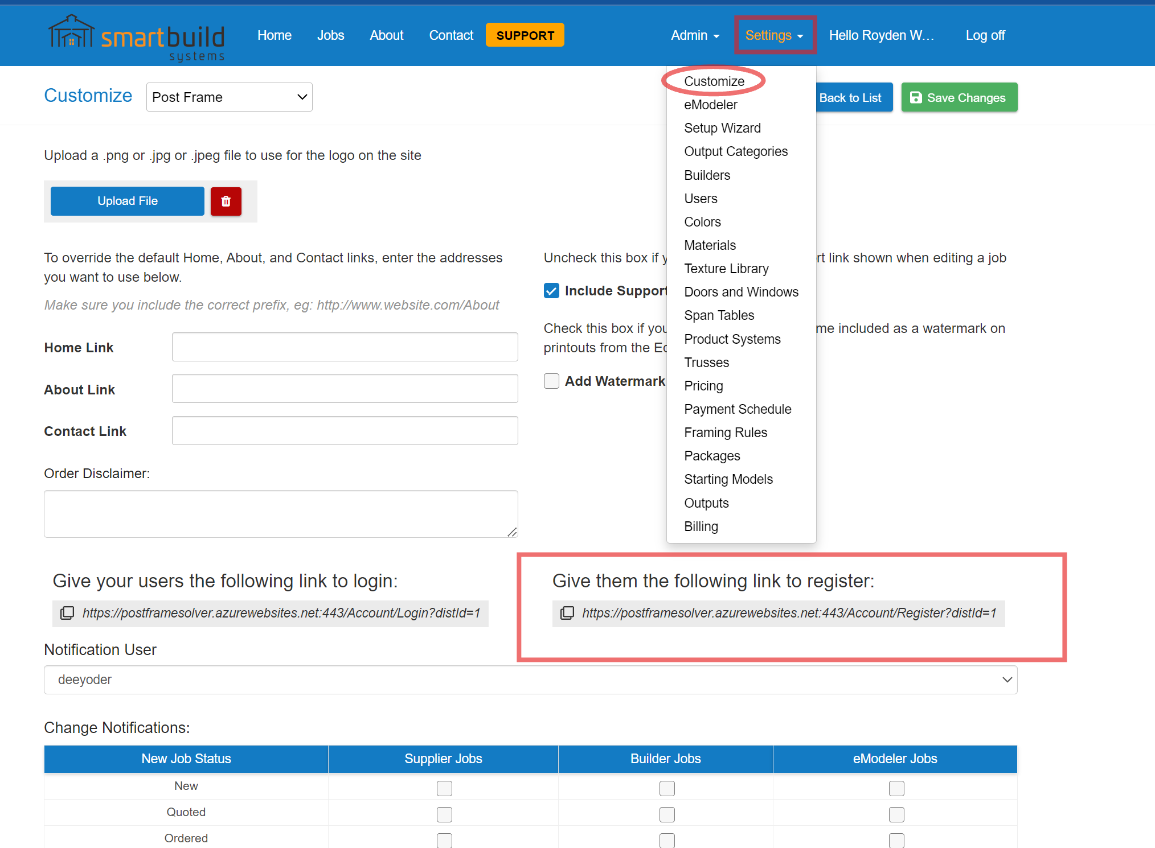The image size is (1155, 848).
Task: Check Supplier Jobs box for New status
Action: [444, 788]
